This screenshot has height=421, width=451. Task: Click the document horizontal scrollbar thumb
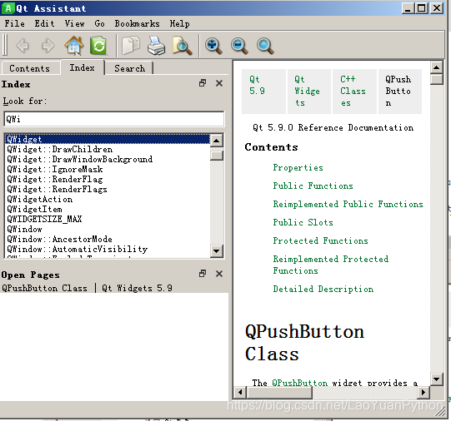[279, 392]
